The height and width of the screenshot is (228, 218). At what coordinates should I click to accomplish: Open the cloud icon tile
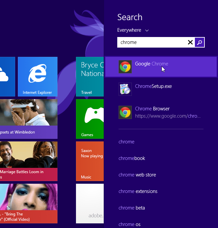click(x=8, y=77)
